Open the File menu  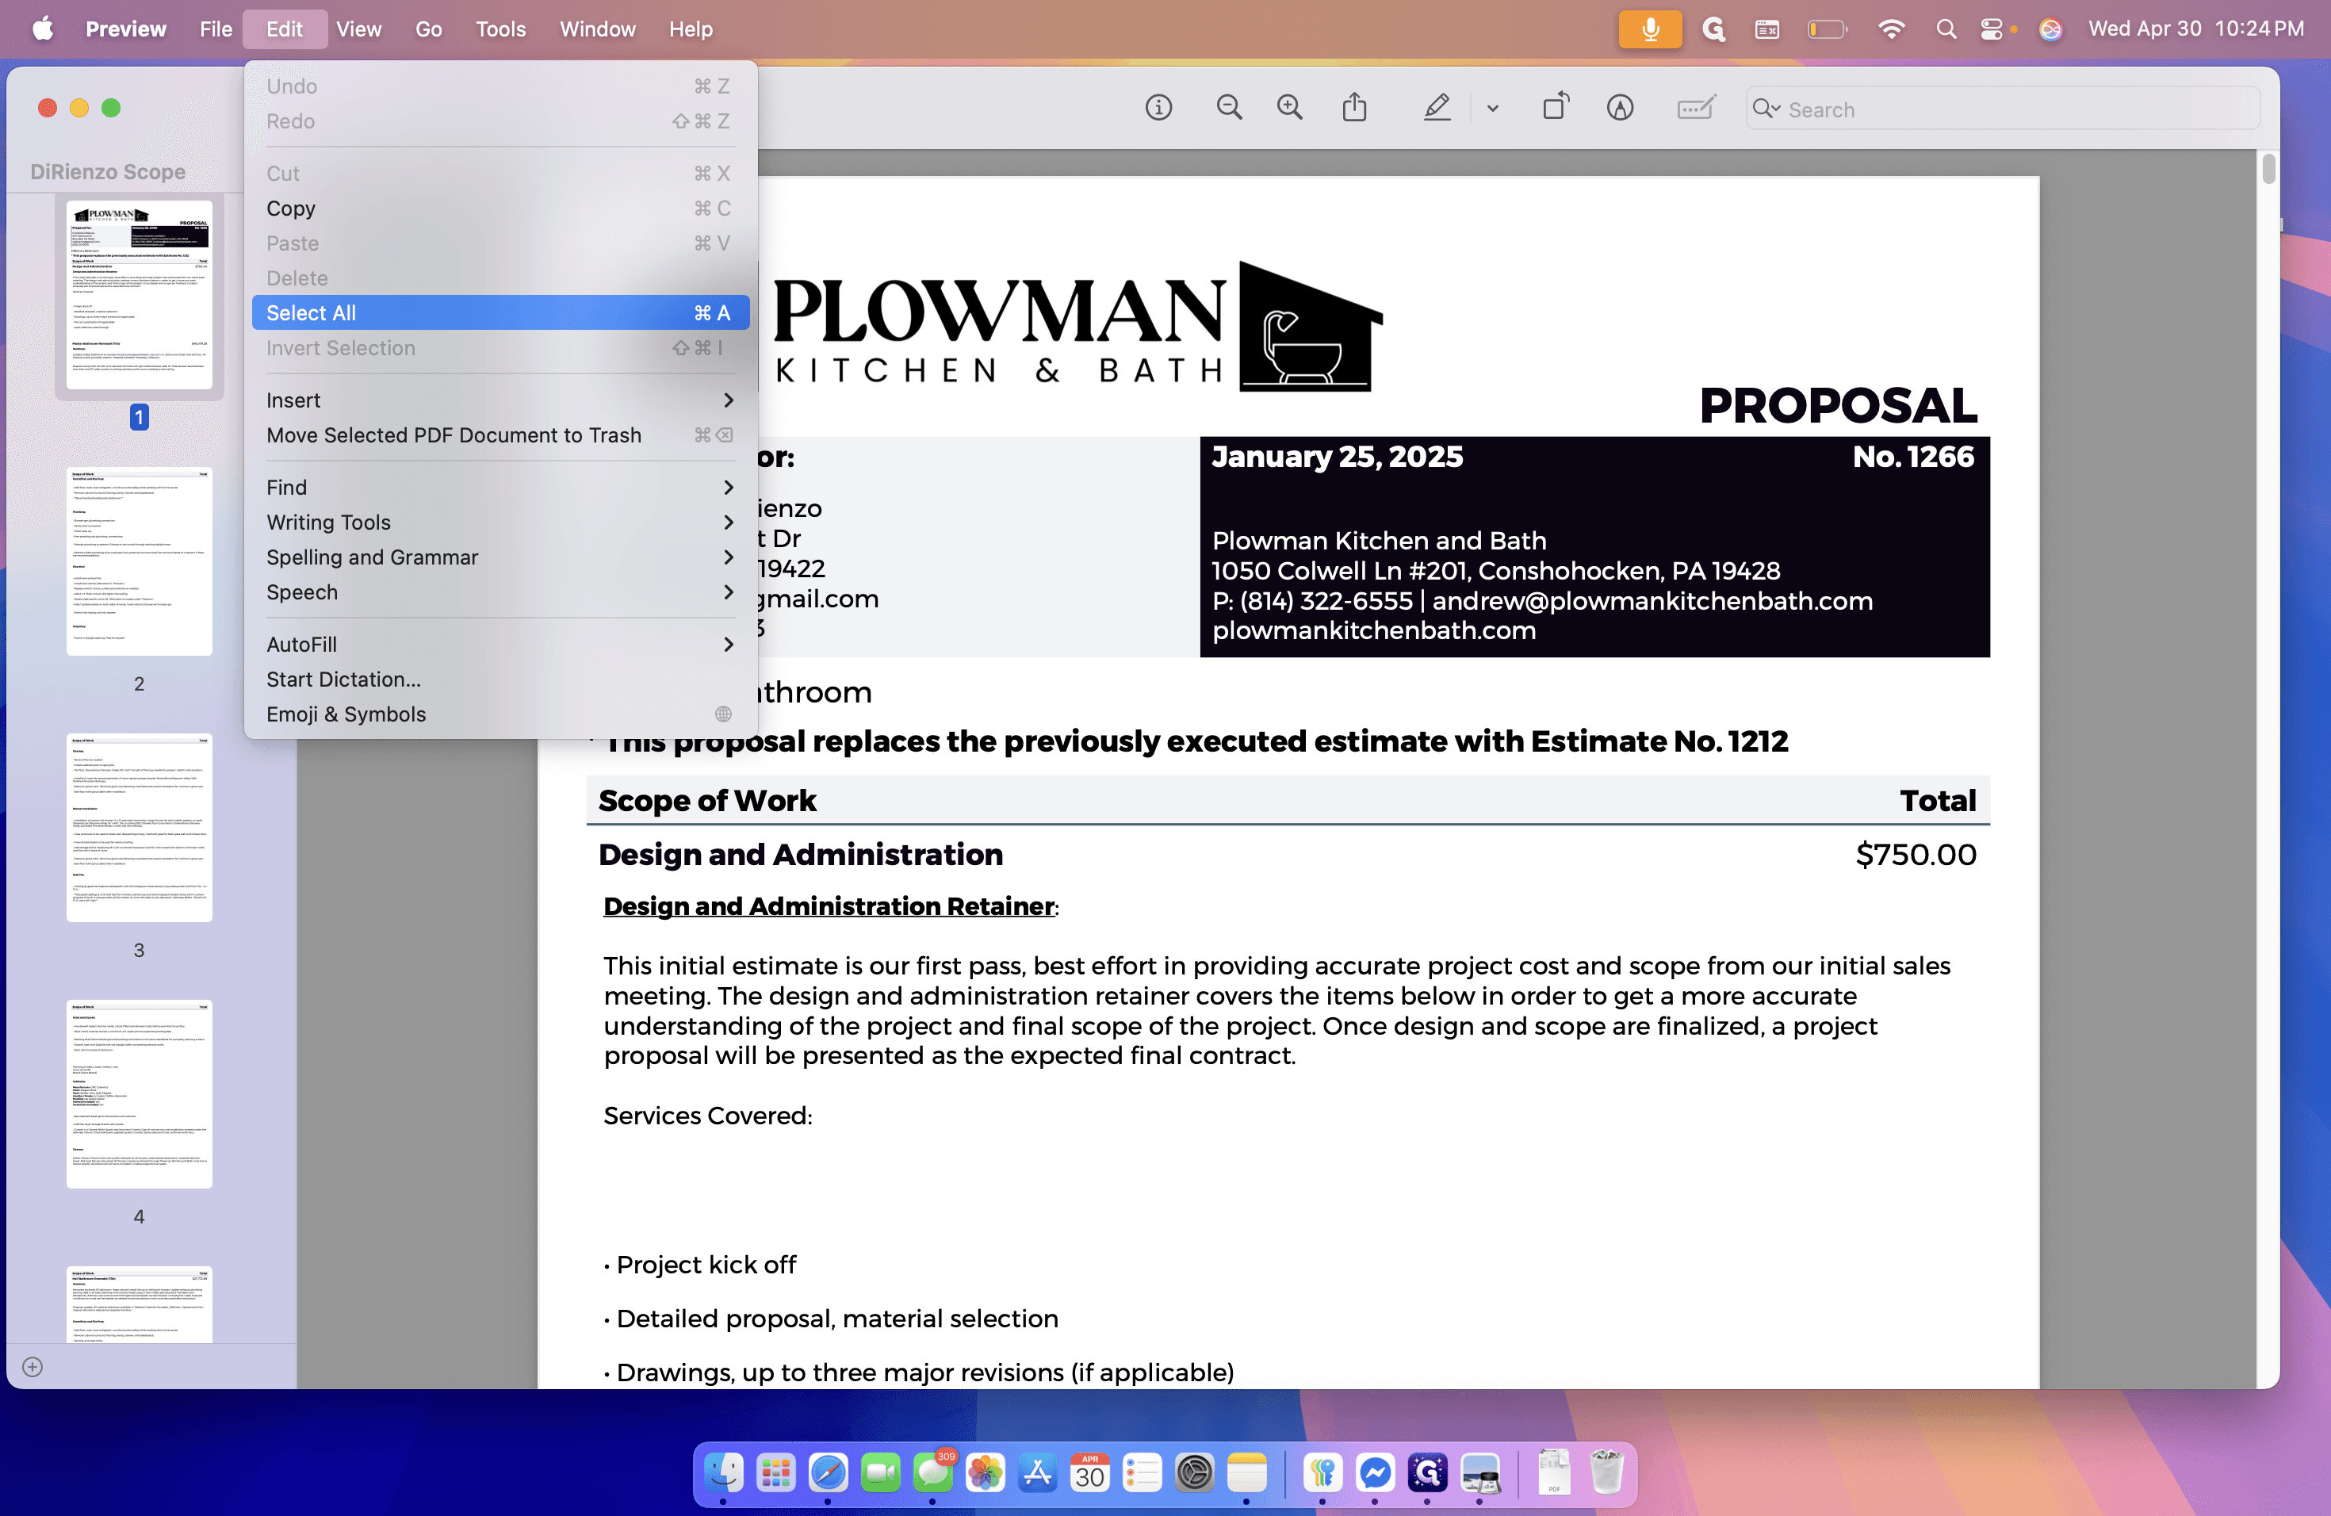pos(216,29)
